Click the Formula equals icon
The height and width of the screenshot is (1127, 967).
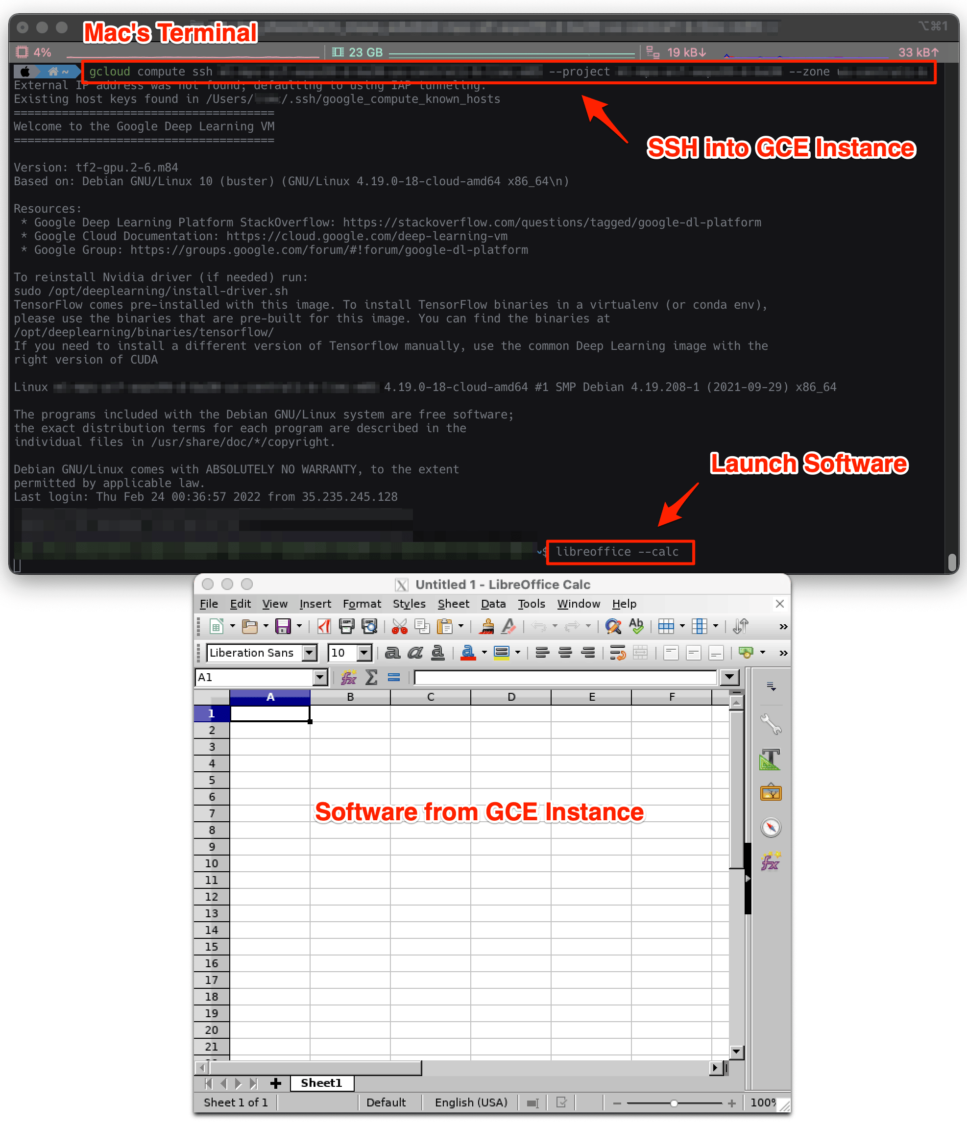394,677
